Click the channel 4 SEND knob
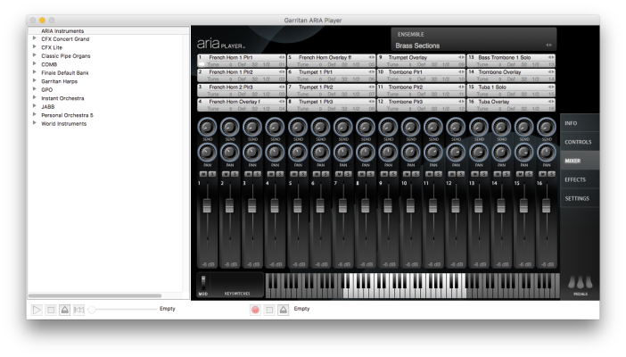Screen dimensions: 626x357 (275, 128)
